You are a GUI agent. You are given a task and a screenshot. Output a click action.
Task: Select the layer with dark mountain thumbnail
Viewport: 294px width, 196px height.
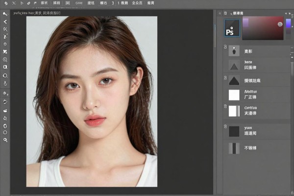[x=257, y=80]
